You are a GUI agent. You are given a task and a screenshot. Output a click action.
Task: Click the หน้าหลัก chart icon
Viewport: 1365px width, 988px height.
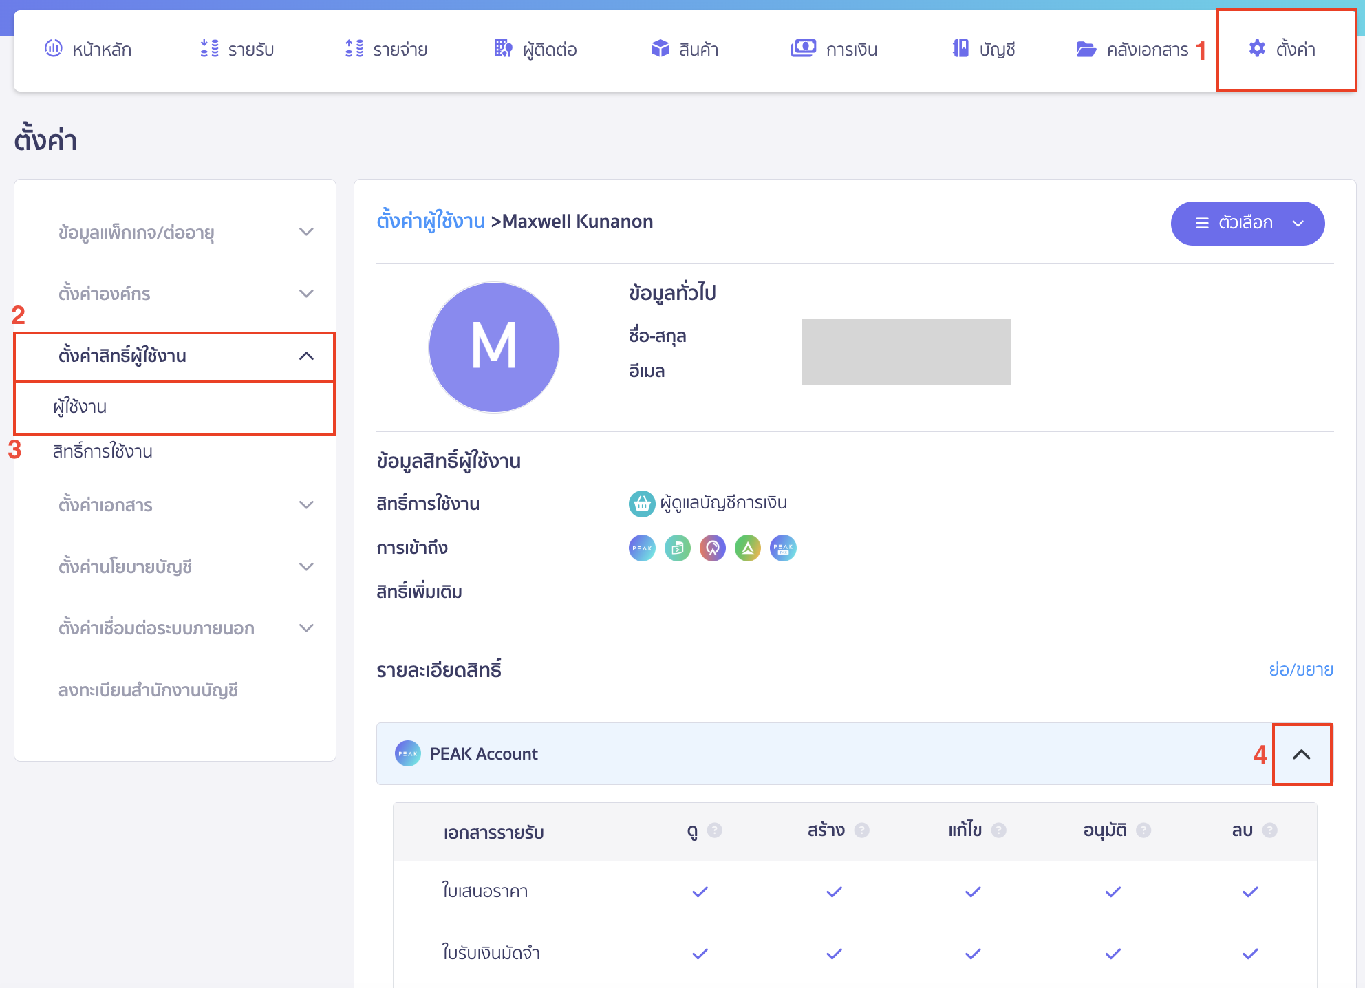(53, 48)
